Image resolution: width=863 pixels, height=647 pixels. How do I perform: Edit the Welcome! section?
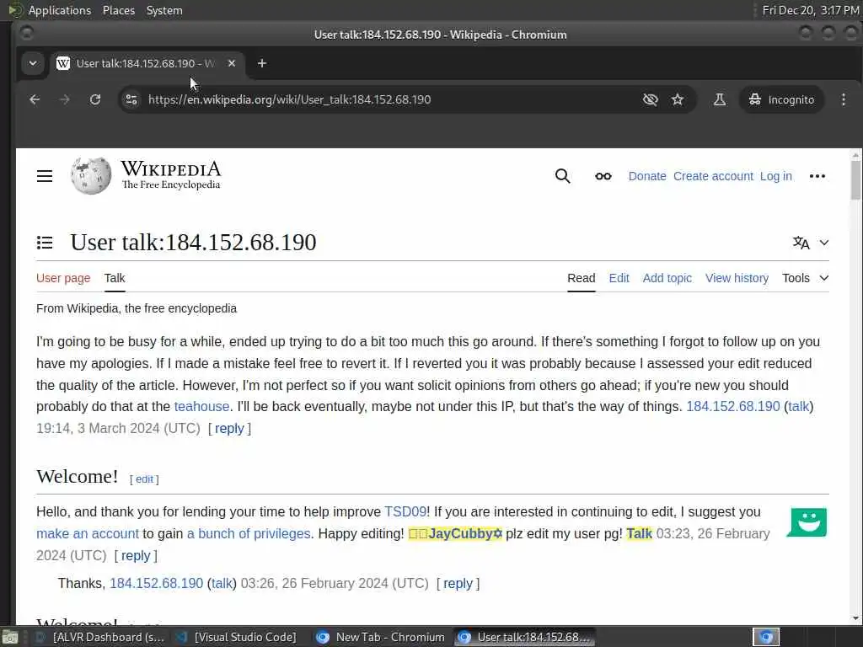(144, 479)
